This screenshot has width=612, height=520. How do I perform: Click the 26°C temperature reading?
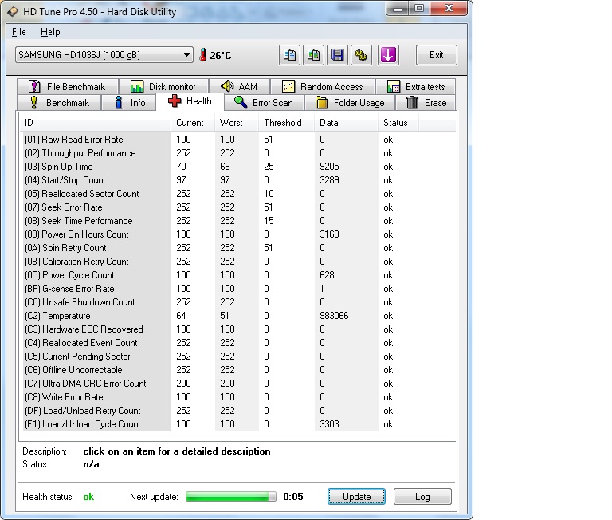tap(221, 56)
